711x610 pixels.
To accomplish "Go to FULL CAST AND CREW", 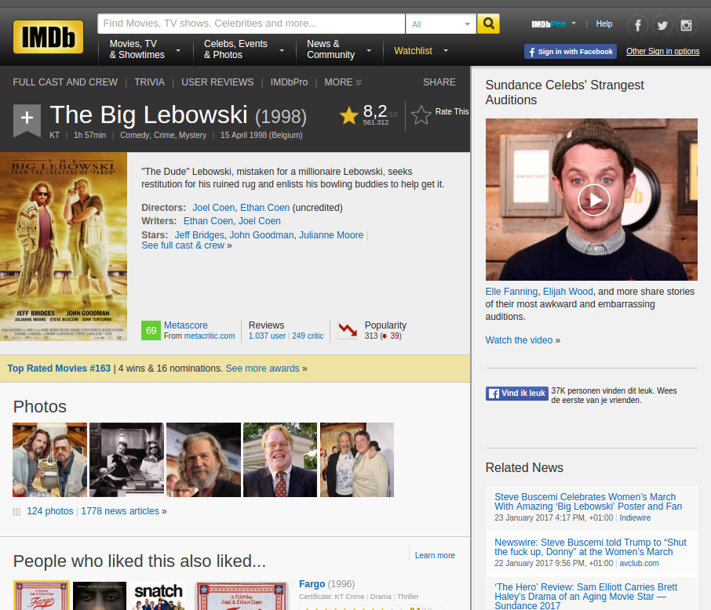I will (65, 82).
